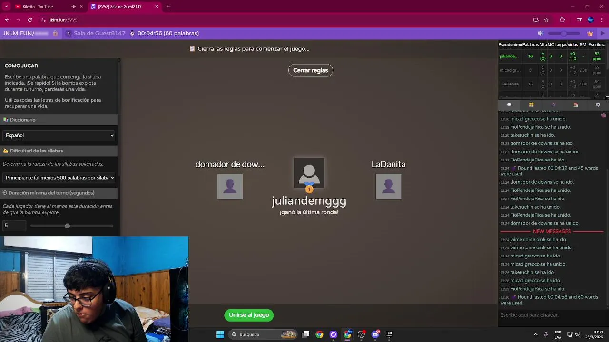
Task: Click the system tray volume icon
Action: click(x=578, y=334)
